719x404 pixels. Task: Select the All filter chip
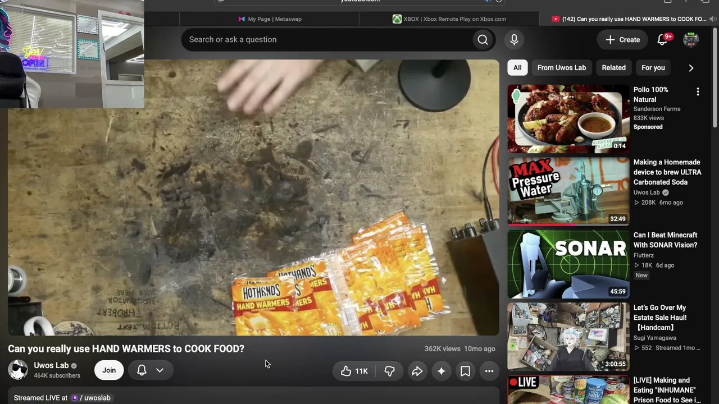pyautogui.click(x=517, y=68)
